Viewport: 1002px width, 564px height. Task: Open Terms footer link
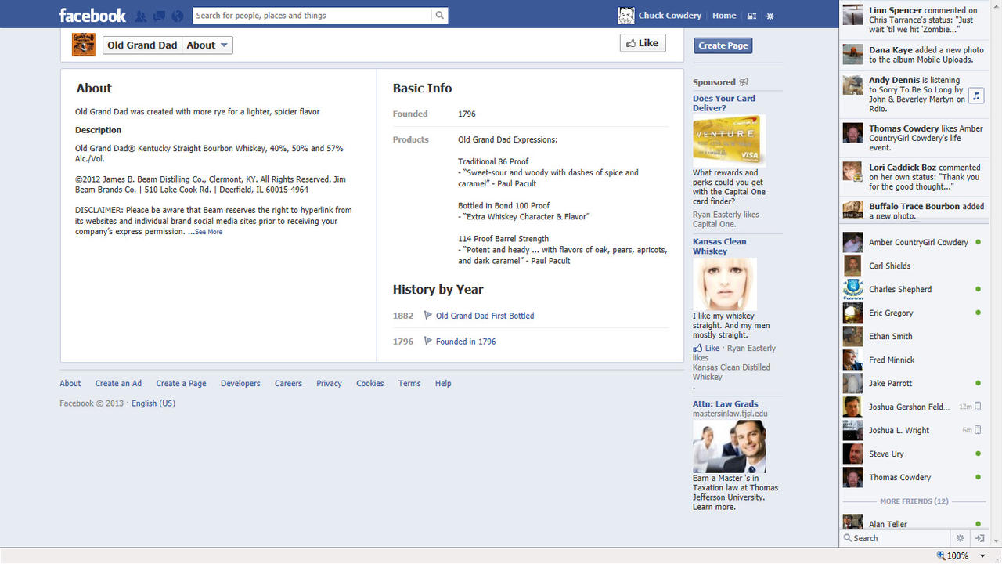coord(409,384)
